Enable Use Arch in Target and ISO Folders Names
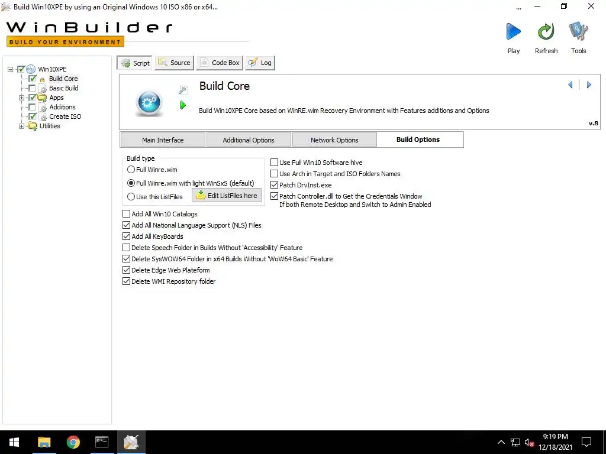 [275, 174]
